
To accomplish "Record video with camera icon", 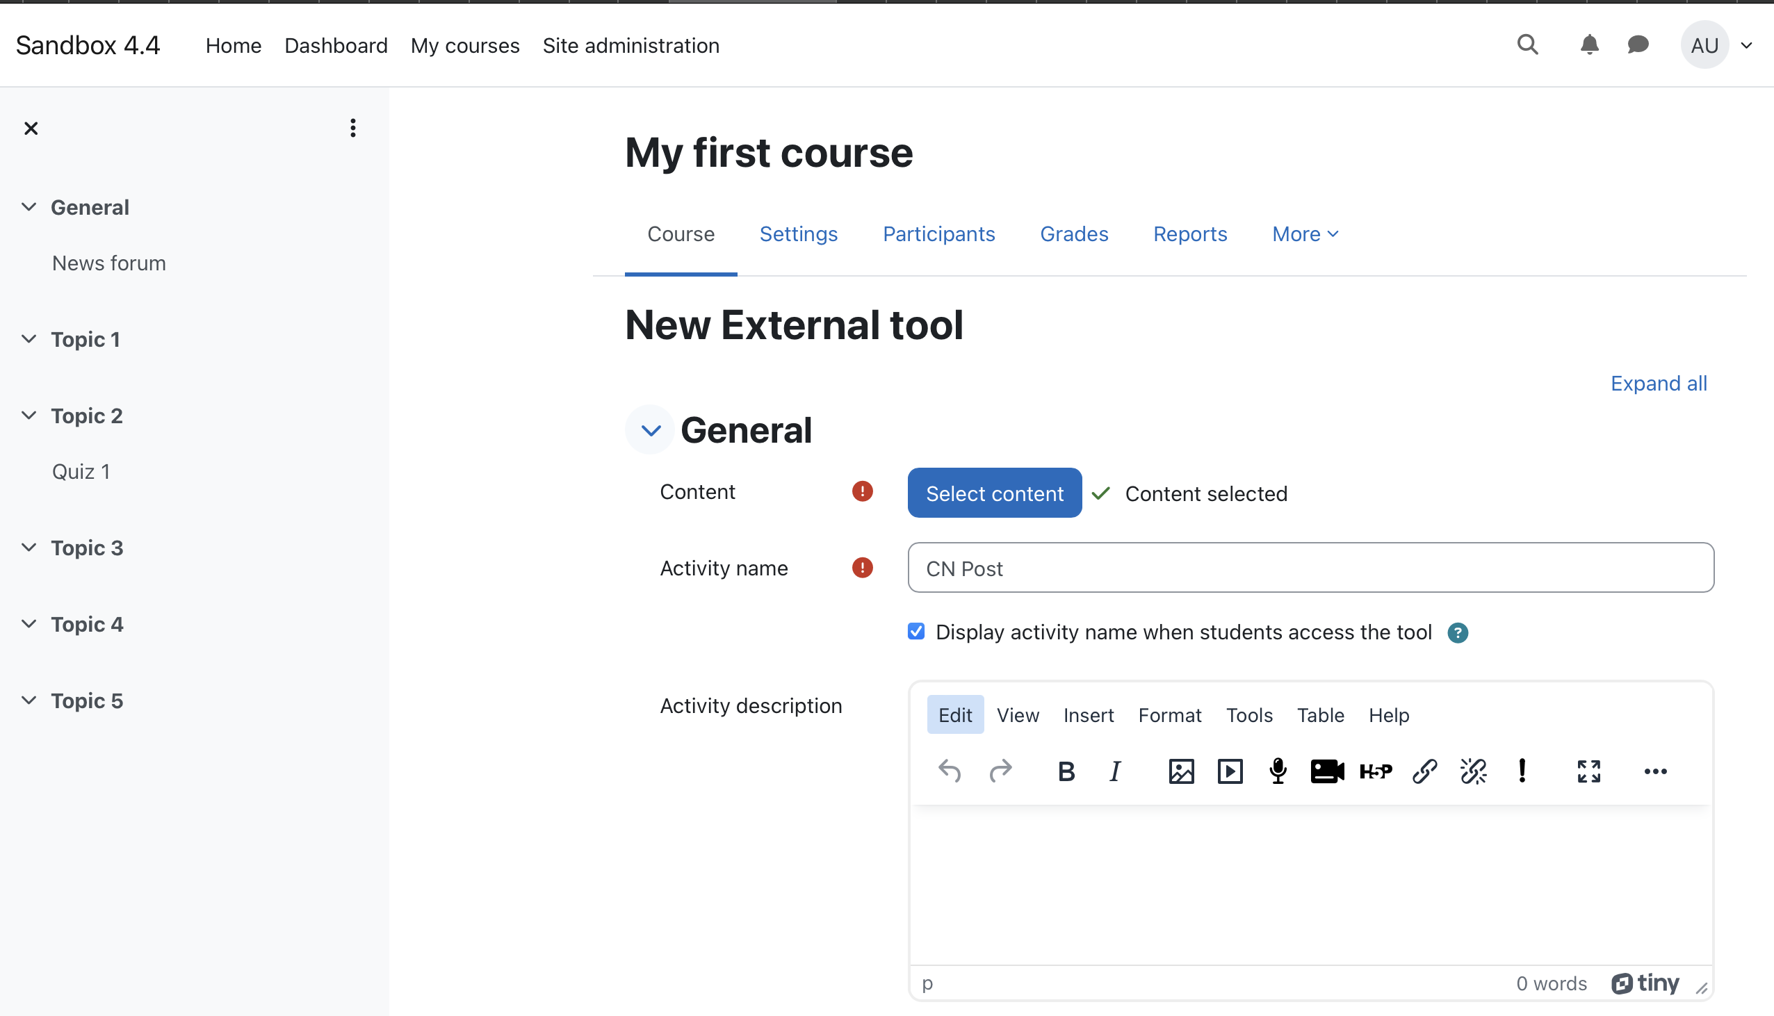I will 1326,771.
